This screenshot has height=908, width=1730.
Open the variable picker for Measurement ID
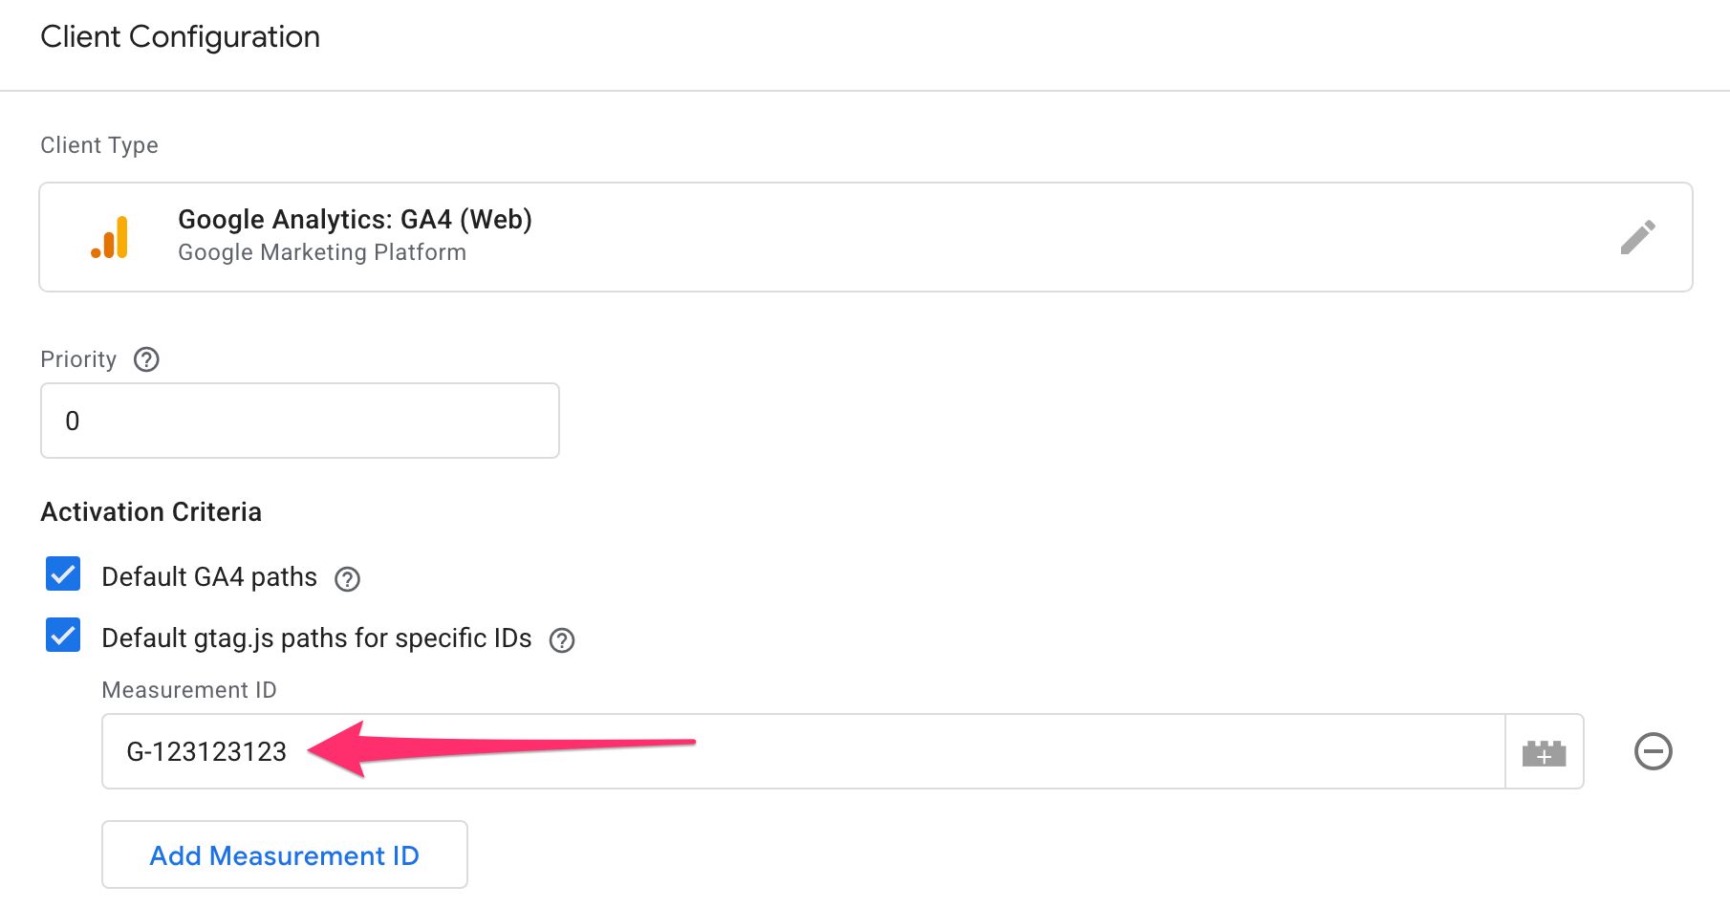point(1544,752)
